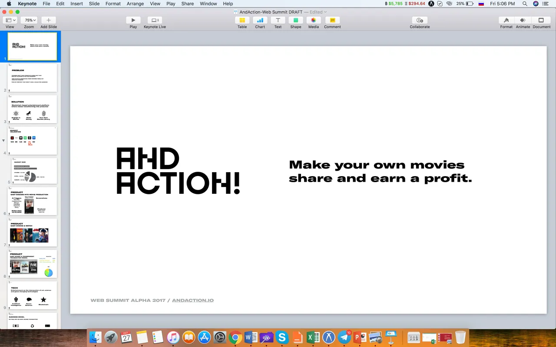
Task: Open Spotlight search in menu bar
Action: [525, 3]
